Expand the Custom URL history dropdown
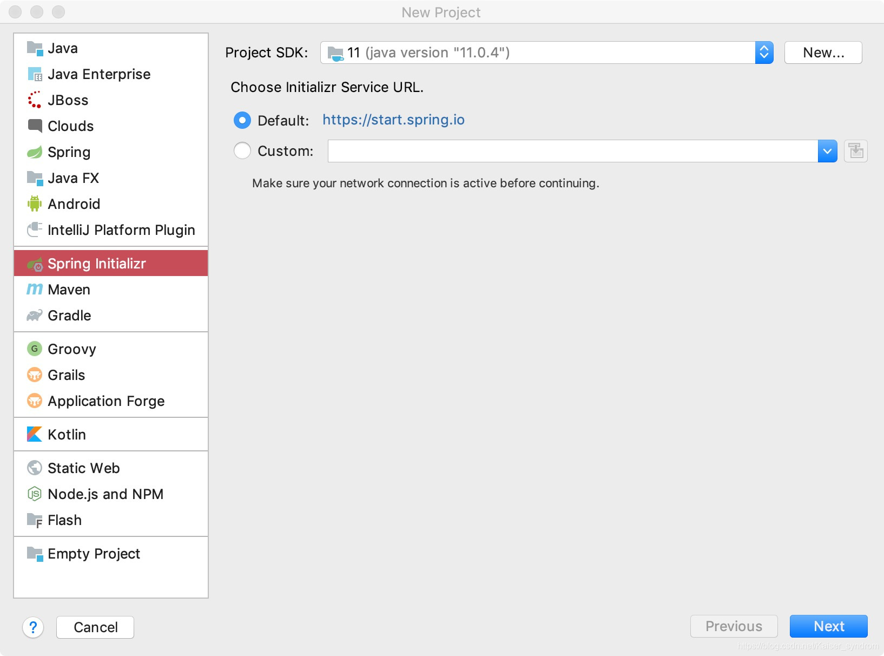This screenshot has width=884, height=656. [827, 151]
